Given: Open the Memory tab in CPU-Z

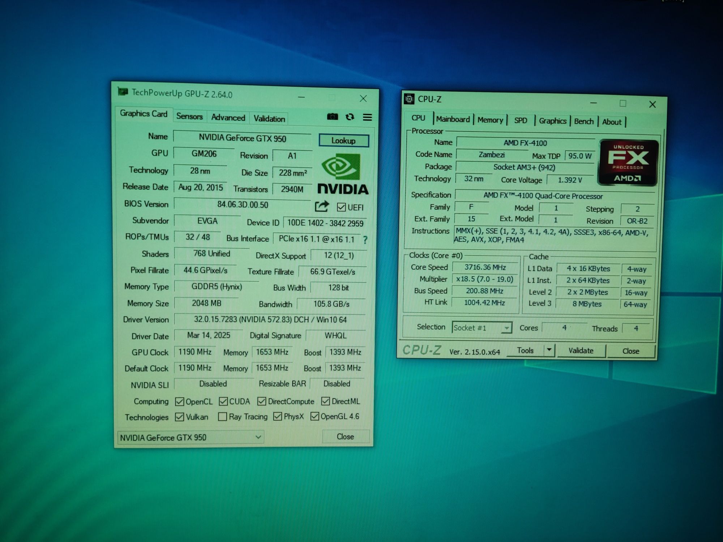Looking at the screenshot, I should pos(490,120).
